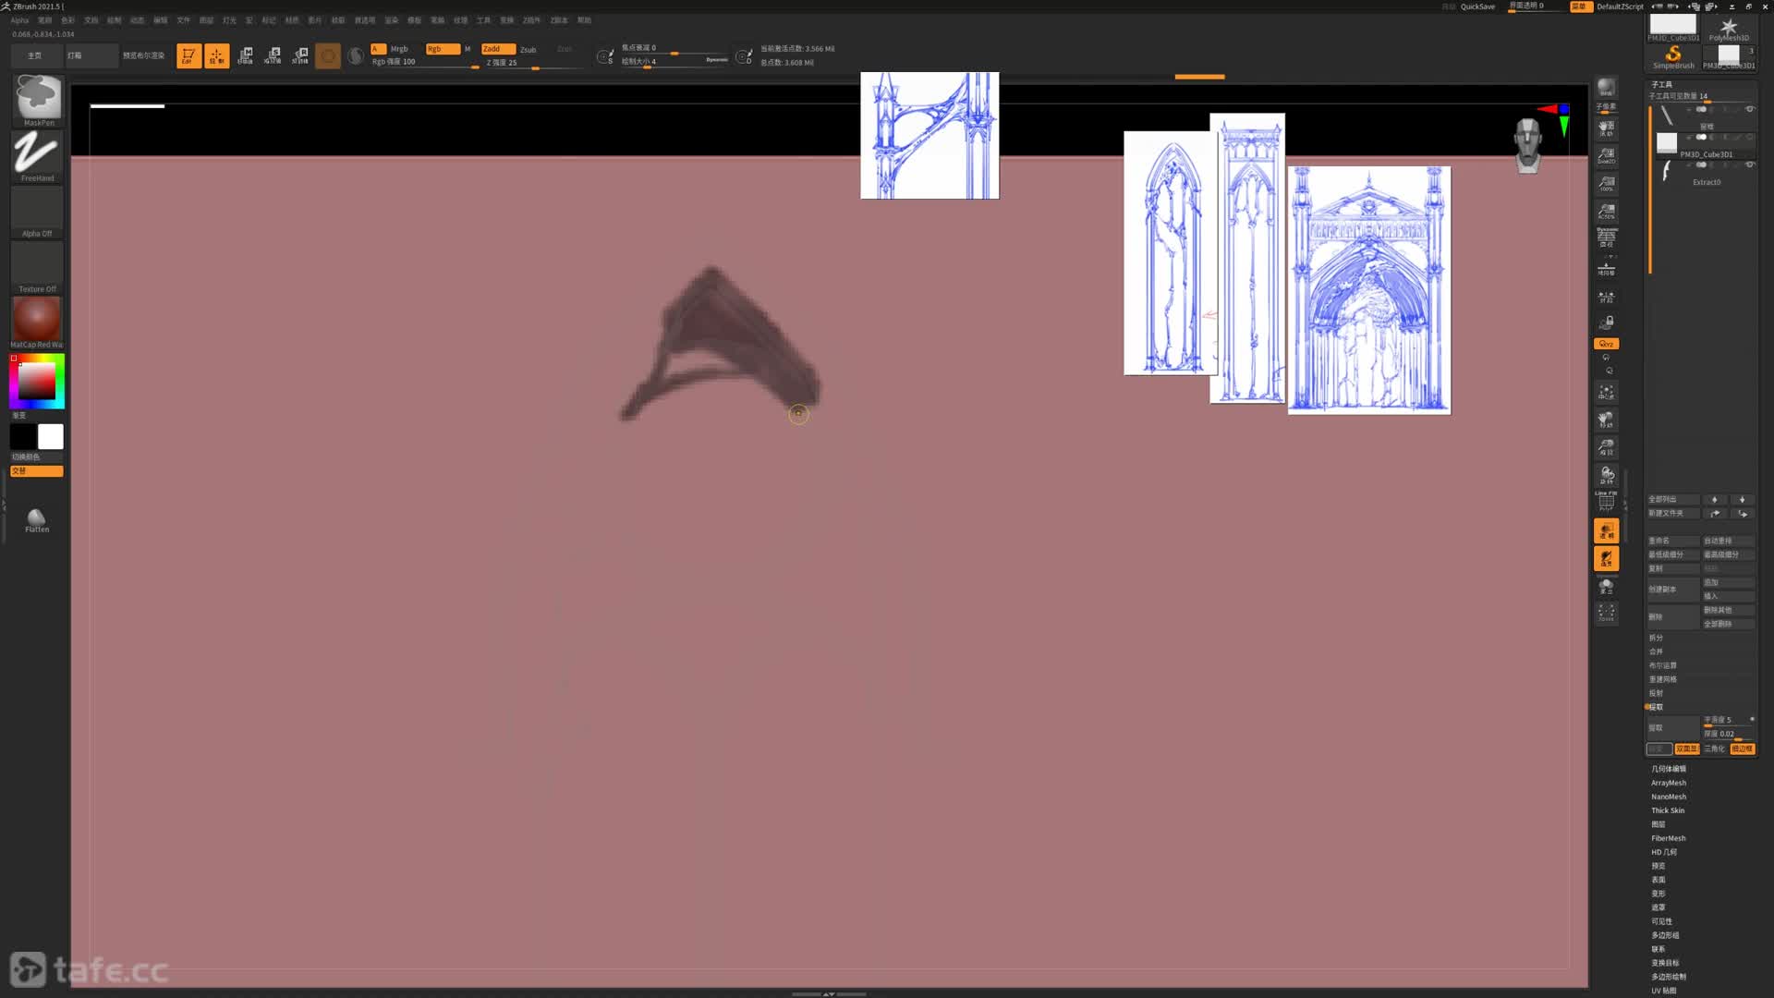Open the MatCap Red Wax material

point(37,322)
